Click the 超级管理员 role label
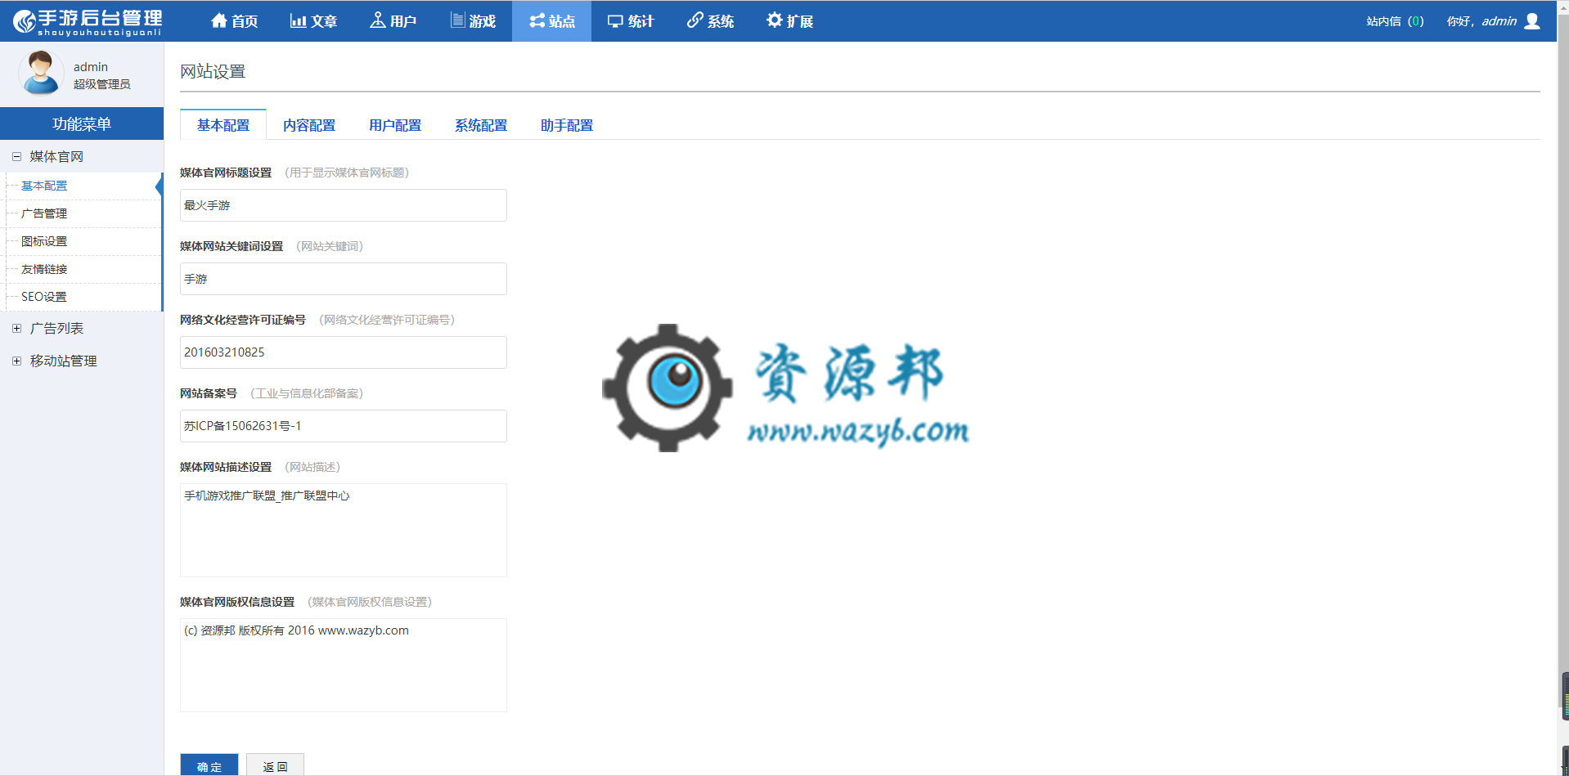The height and width of the screenshot is (776, 1569). [x=102, y=84]
